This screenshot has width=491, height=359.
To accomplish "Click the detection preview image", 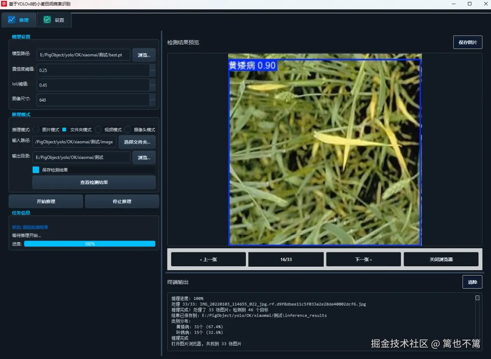I will click(x=325, y=149).
